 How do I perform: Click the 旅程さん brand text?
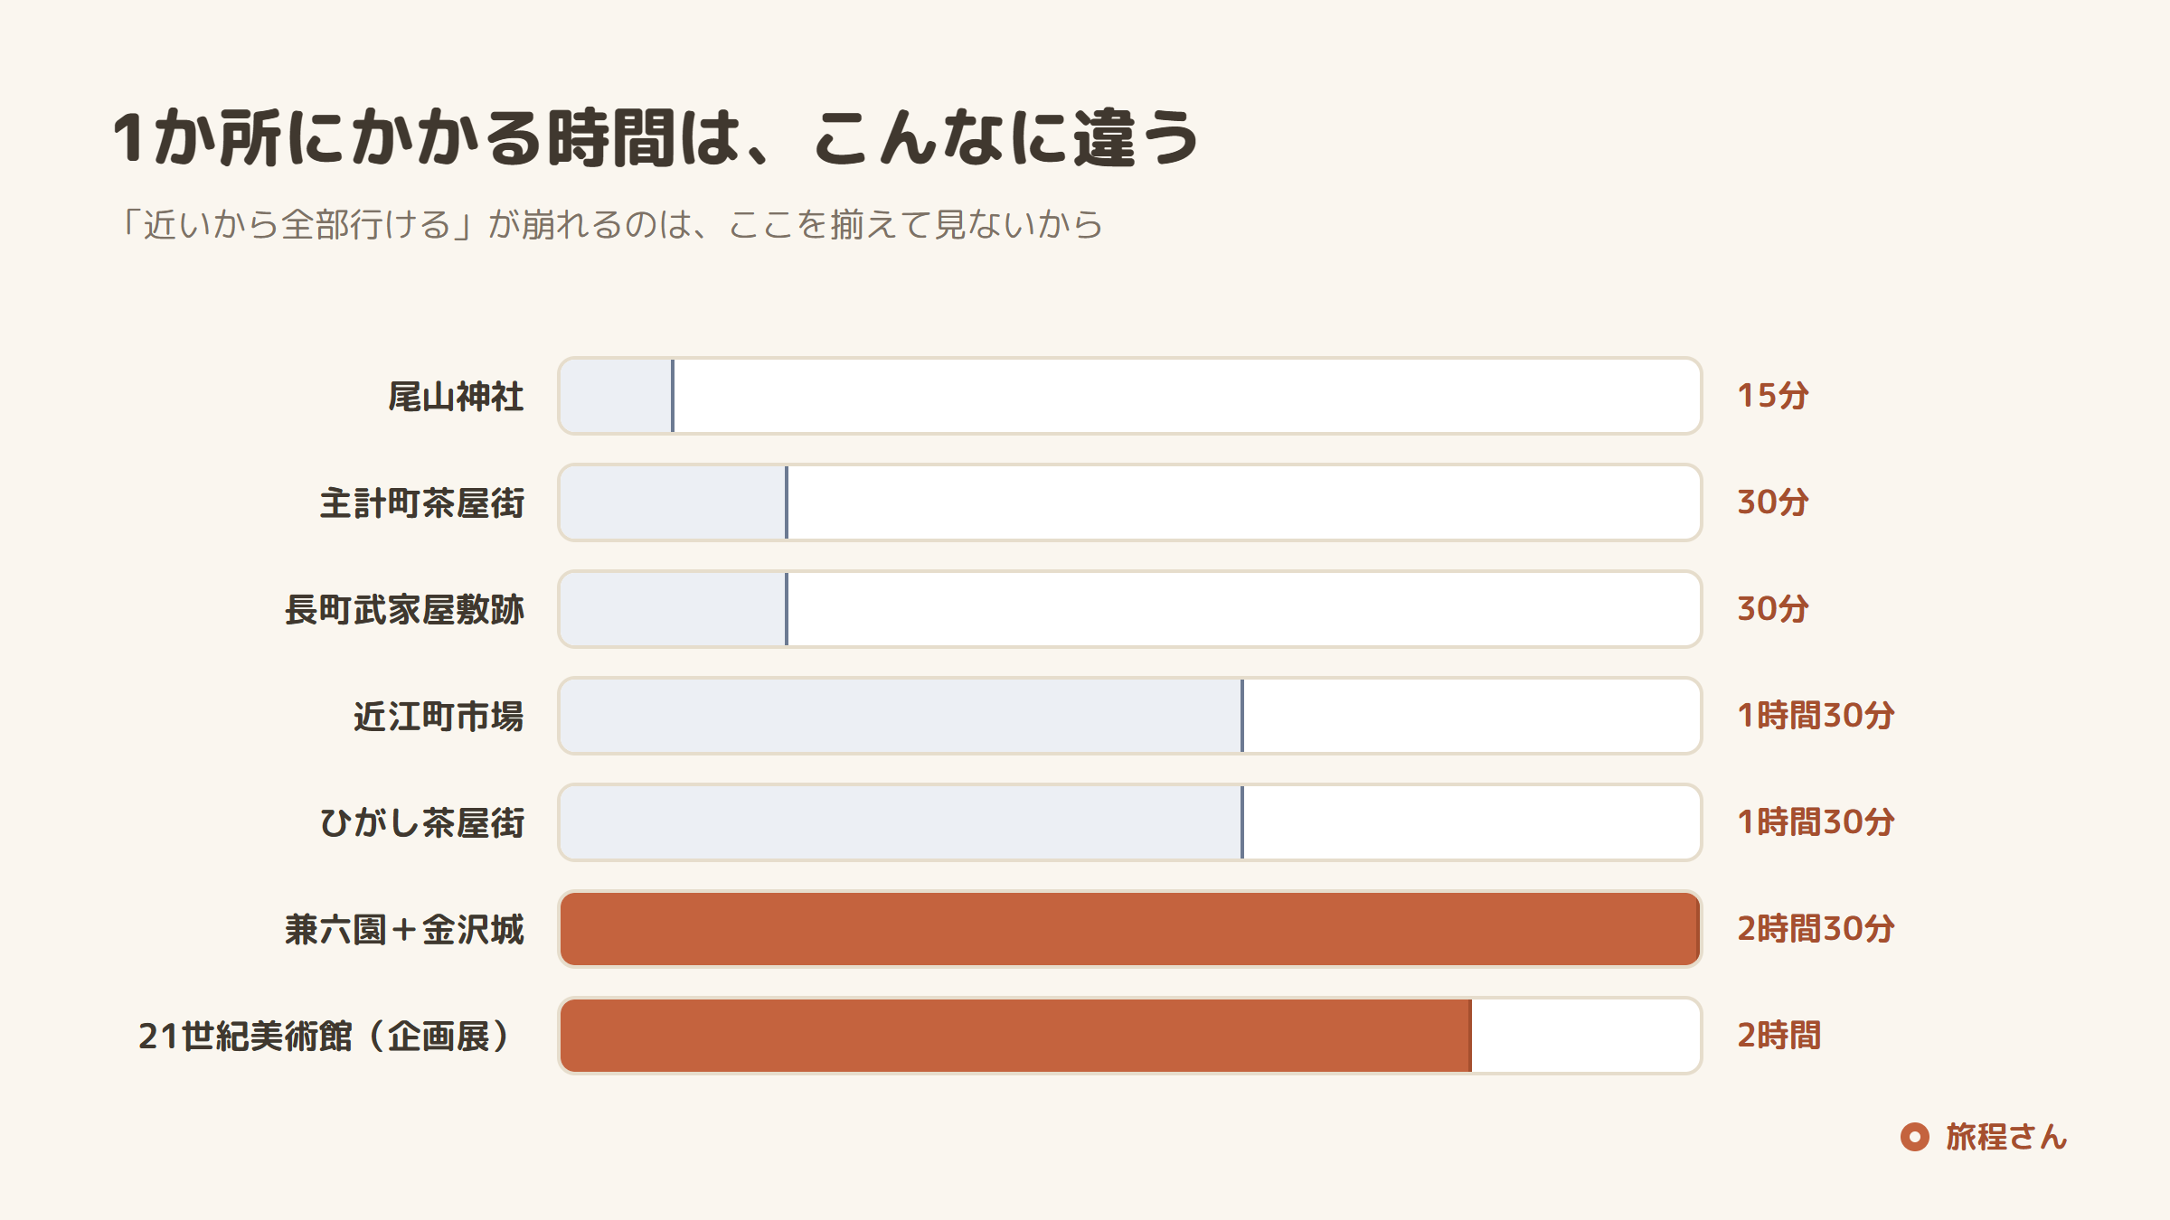[2006, 1137]
